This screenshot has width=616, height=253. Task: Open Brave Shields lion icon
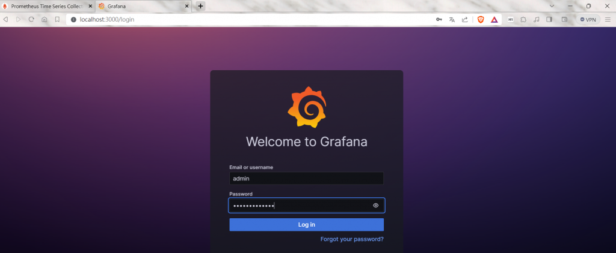tap(481, 19)
